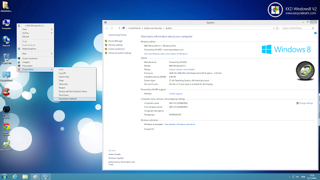Select Control Panel in the breadcrumb
Viewport: 320px width, 180px height.
pyautogui.click(x=134, y=28)
